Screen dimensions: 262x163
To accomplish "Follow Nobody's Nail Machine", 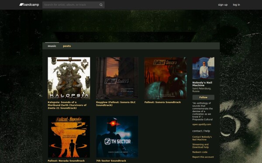I will tap(203, 97).
